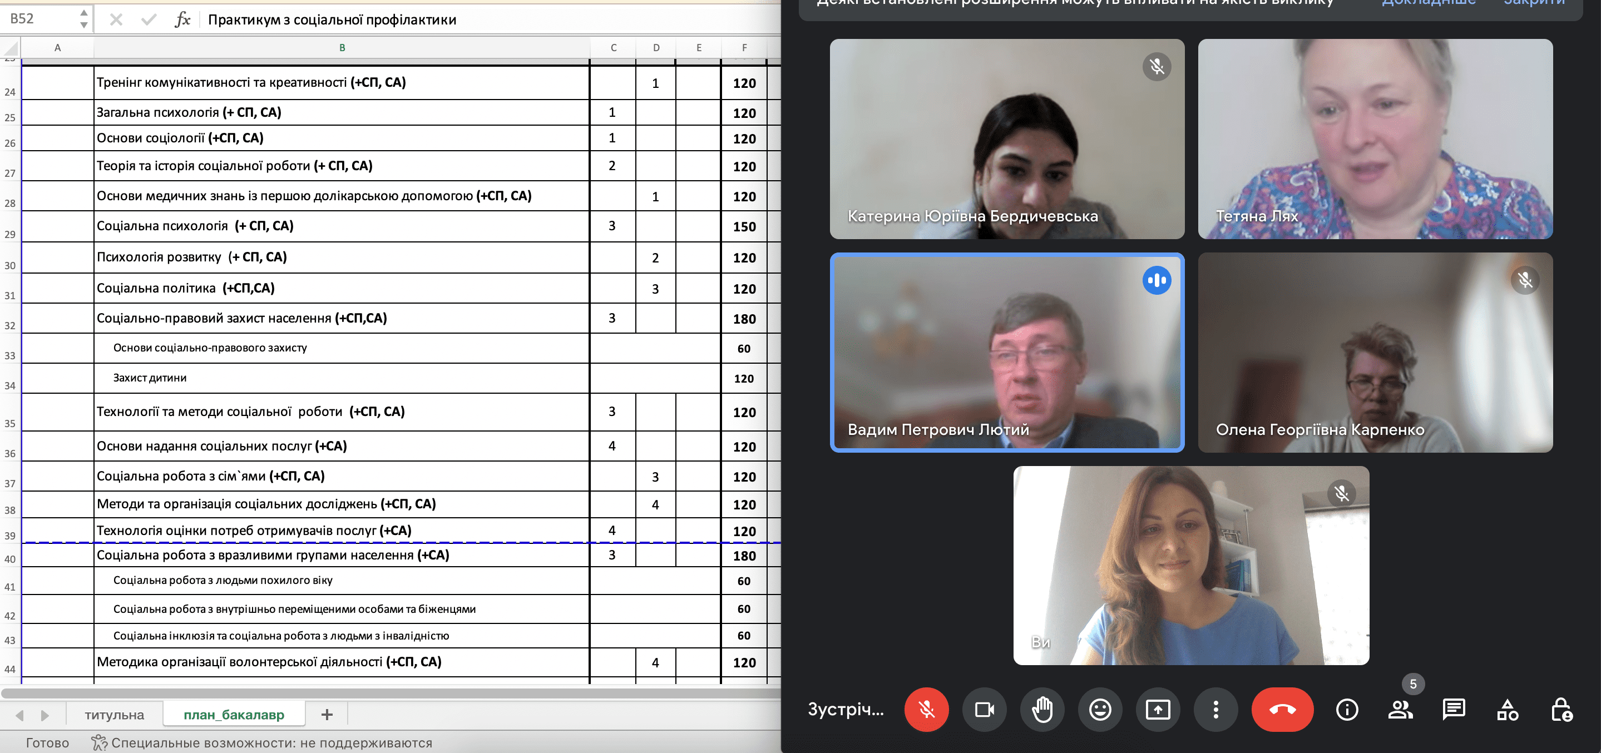Hang up with the red leave call button
This screenshot has width=1601, height=753.
[1282, 709]
